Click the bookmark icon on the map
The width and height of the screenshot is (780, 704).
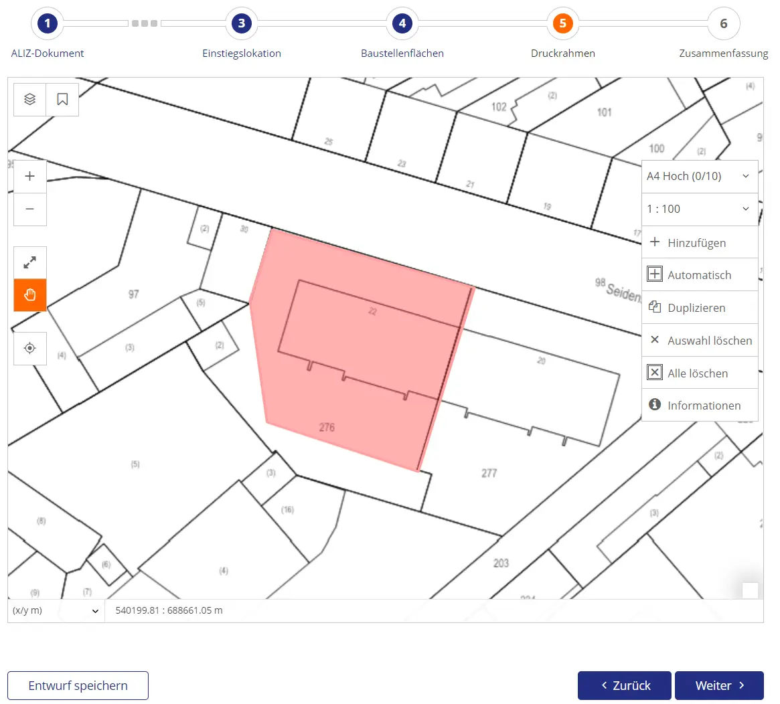[62, 99]
